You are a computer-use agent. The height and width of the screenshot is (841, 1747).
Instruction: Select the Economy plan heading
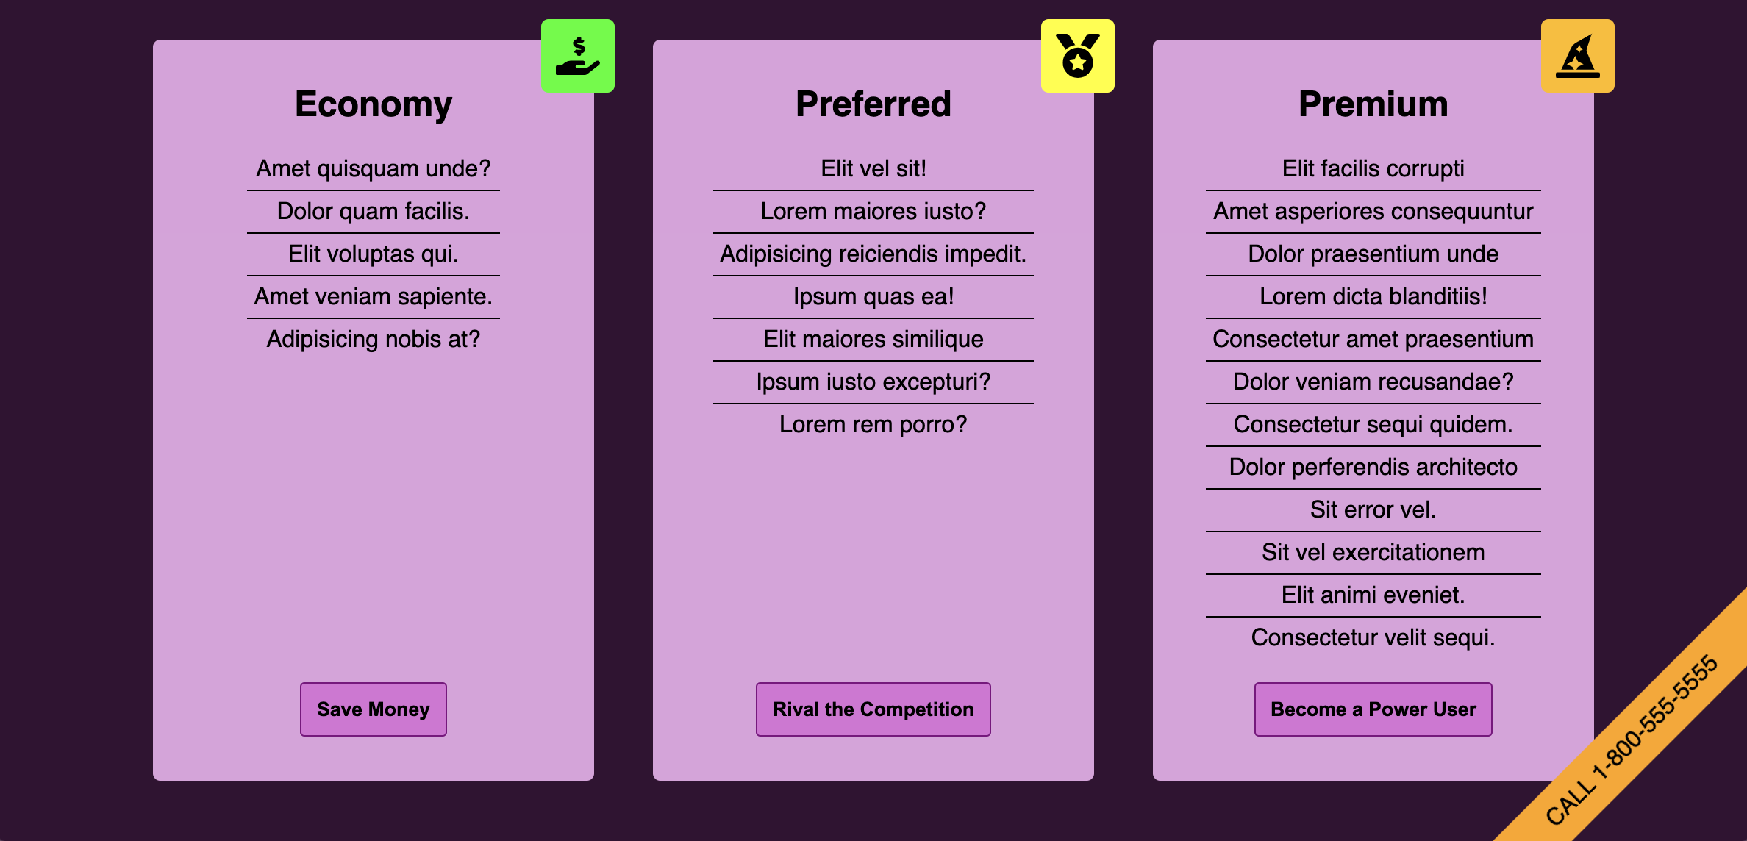pyautogui.click(x=374, y=104)
